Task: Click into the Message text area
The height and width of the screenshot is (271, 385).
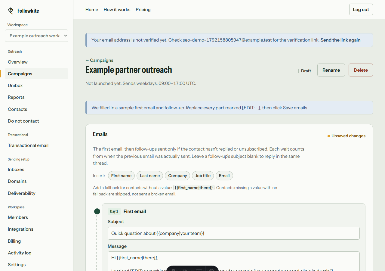Action: [234, 261]
